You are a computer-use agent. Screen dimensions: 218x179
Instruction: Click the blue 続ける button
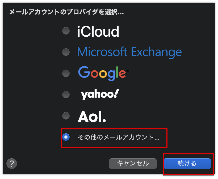click(x=187, y=163)
